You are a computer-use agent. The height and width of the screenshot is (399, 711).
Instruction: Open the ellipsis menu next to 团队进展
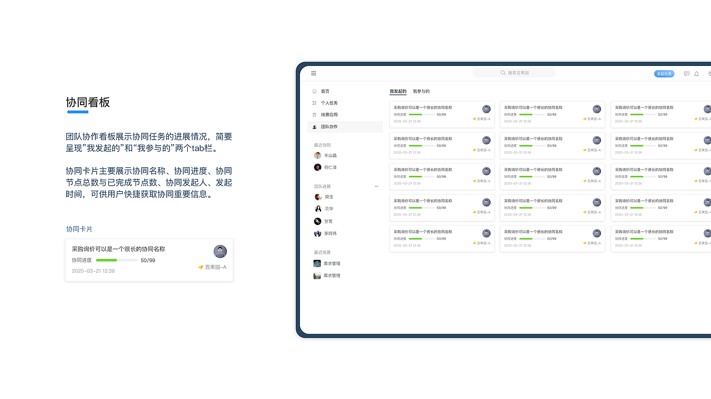click(376, 186)
